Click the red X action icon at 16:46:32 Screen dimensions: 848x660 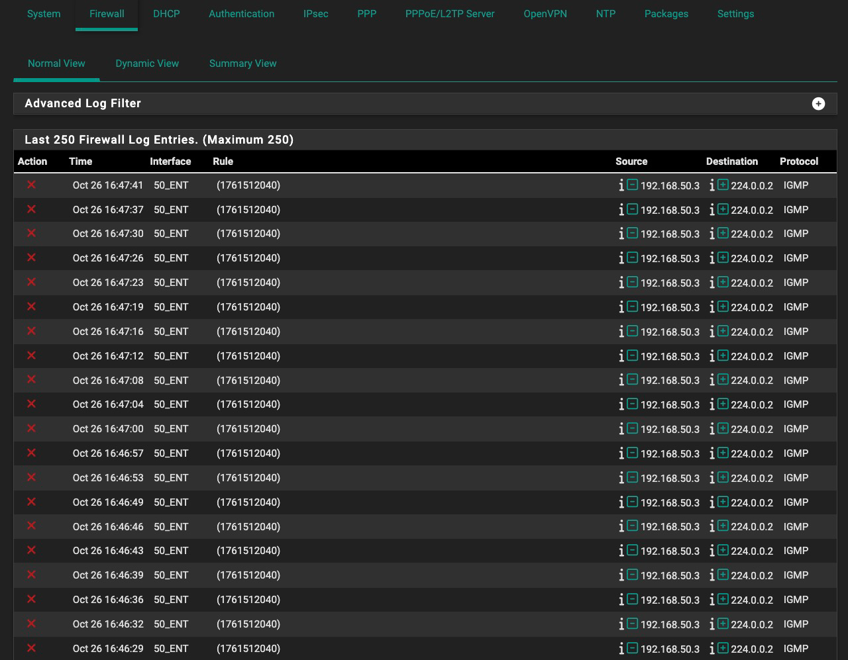(31, 624)
